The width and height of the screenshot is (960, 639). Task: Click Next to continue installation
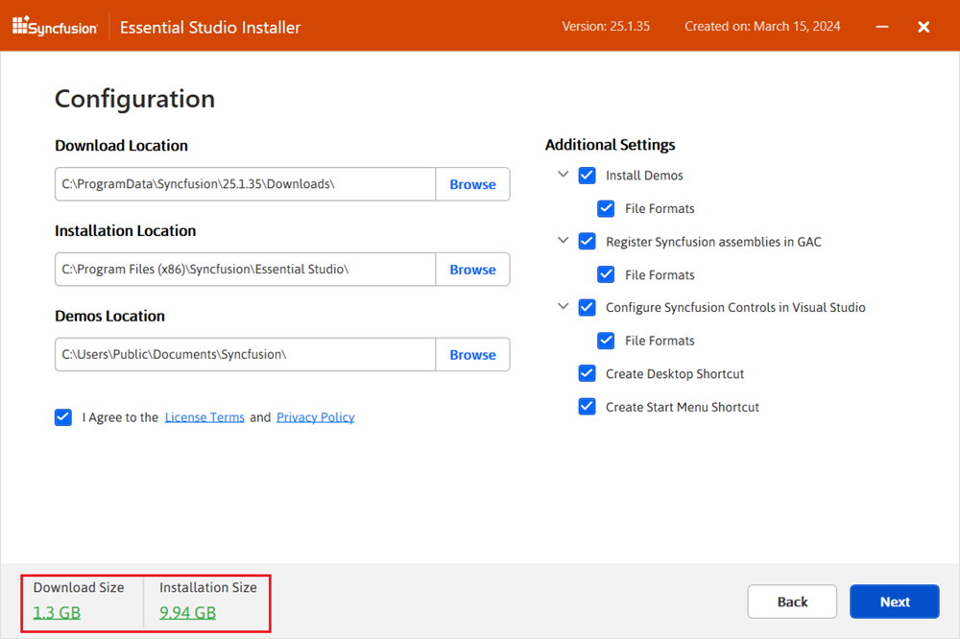(894, 601)
